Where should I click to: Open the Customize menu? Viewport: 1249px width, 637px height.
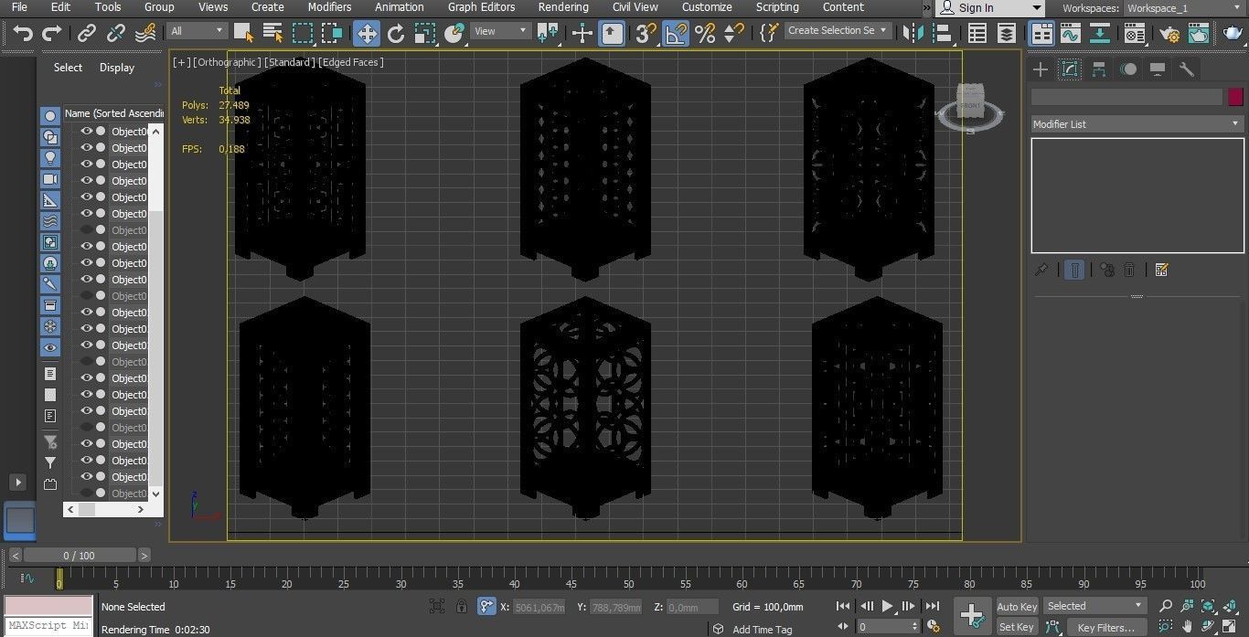[707, 7]
